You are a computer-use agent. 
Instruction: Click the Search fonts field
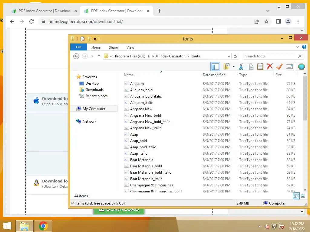(x=273, y=56)
